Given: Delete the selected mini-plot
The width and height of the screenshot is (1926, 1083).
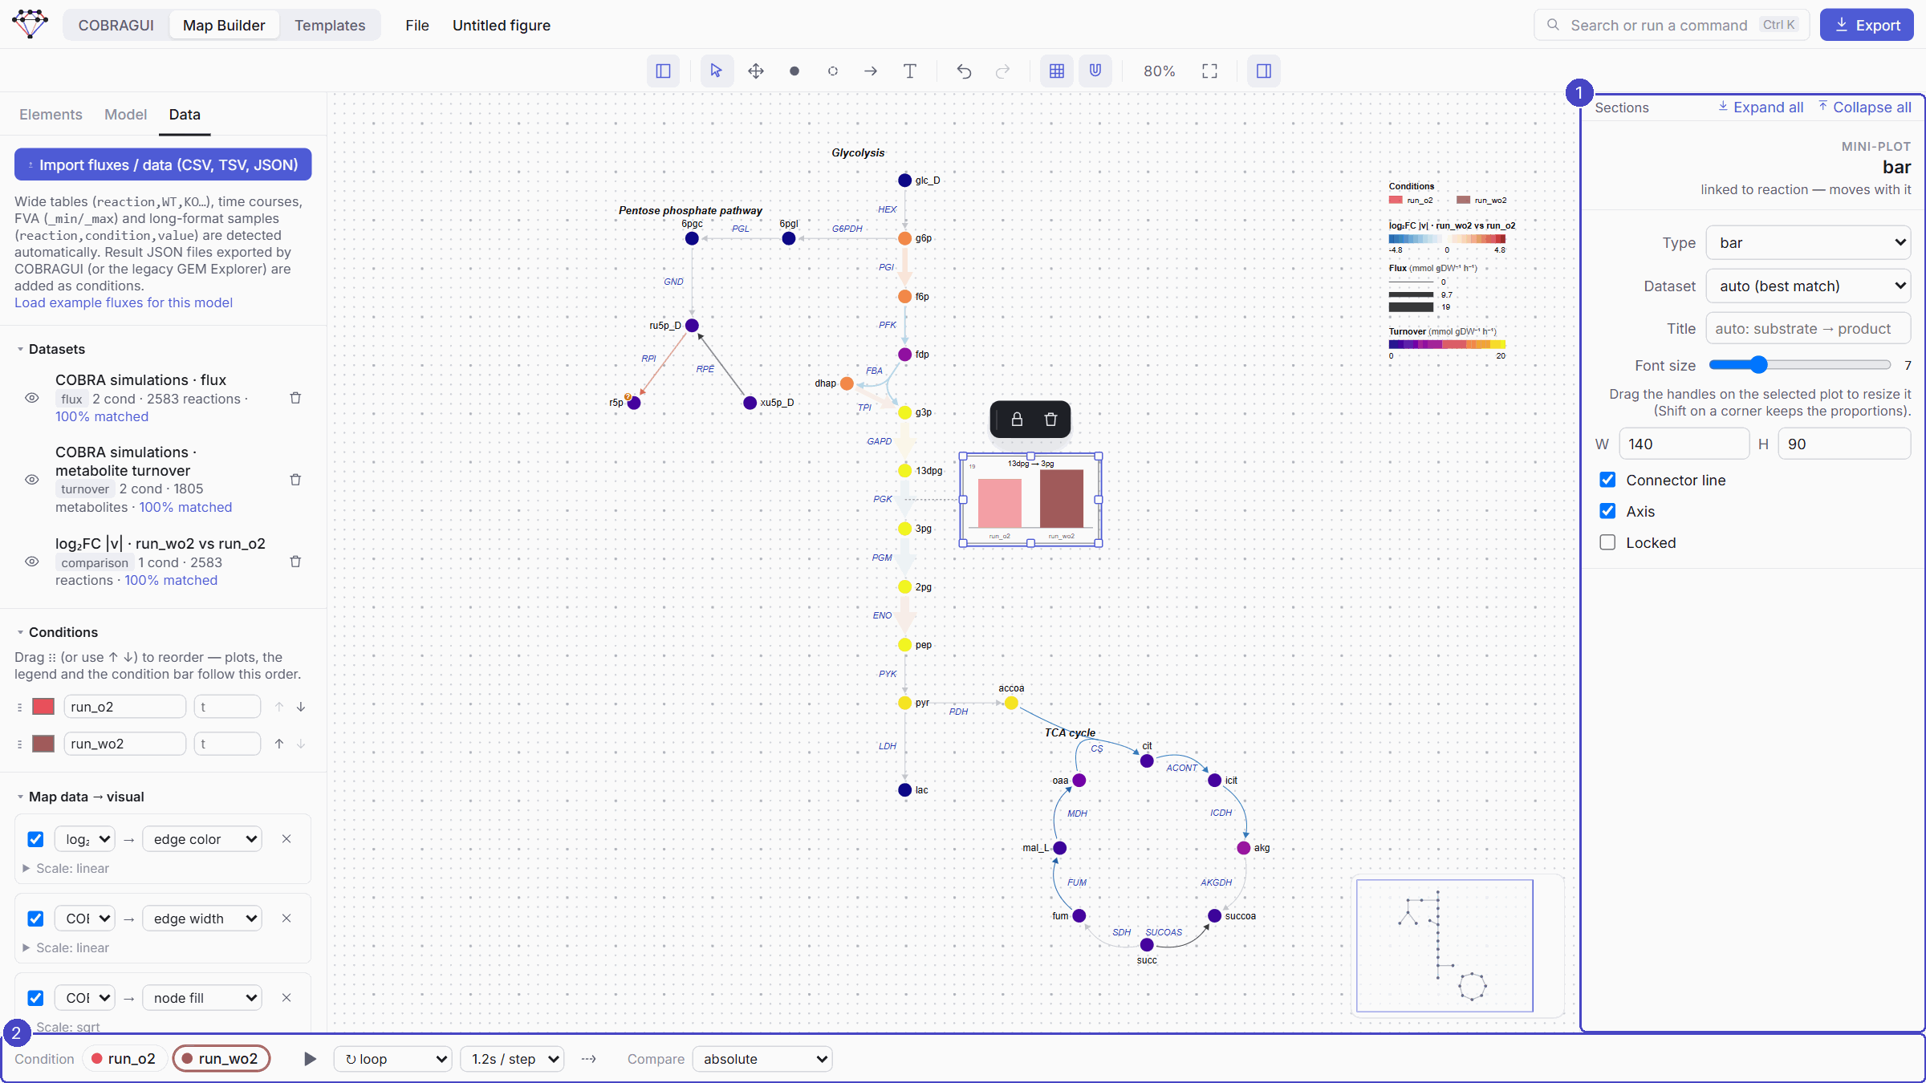Looking at the screenshot, I should click(x=1050, y=420).
